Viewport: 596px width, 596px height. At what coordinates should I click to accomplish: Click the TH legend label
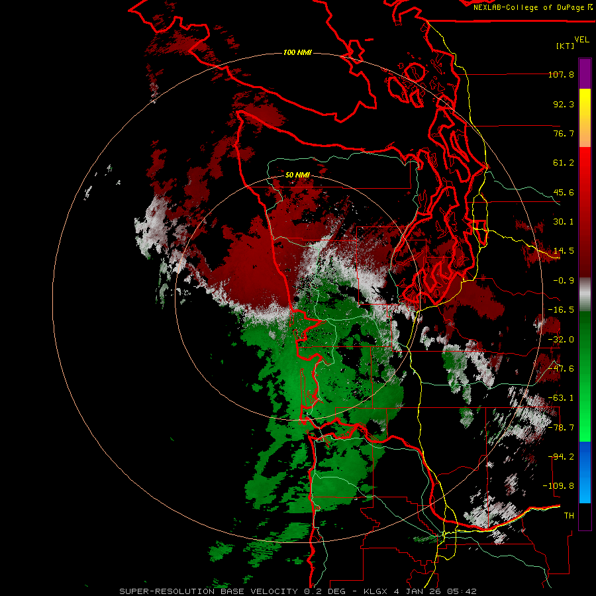(569, 516)
